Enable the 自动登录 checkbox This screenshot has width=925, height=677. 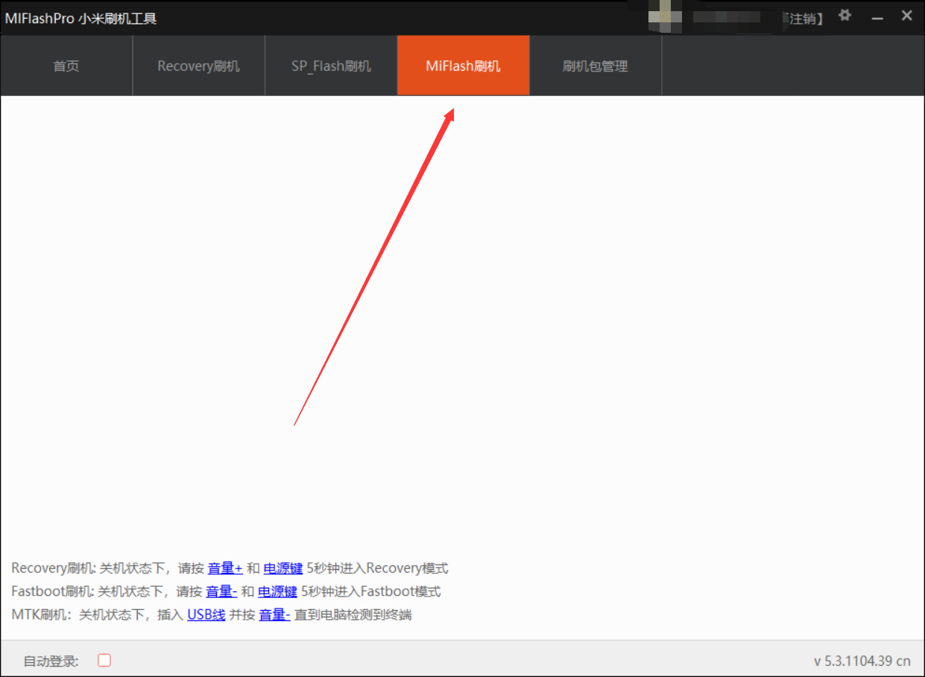pos(104,660)
